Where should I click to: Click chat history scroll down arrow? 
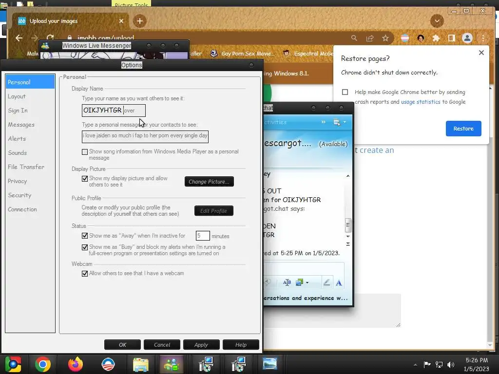pyautogui.click(x=348, y=236)
